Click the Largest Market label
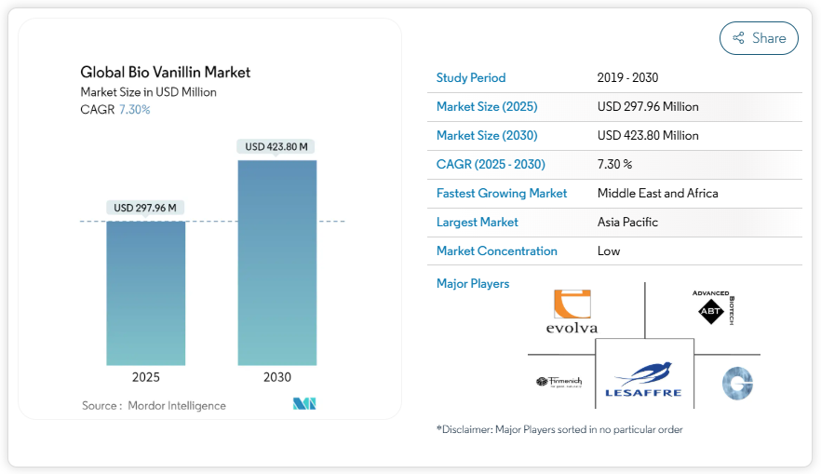 477,222
